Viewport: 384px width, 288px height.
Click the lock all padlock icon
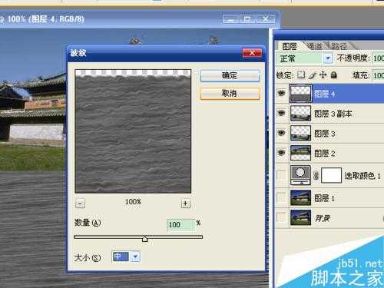(x=333, y=74)
